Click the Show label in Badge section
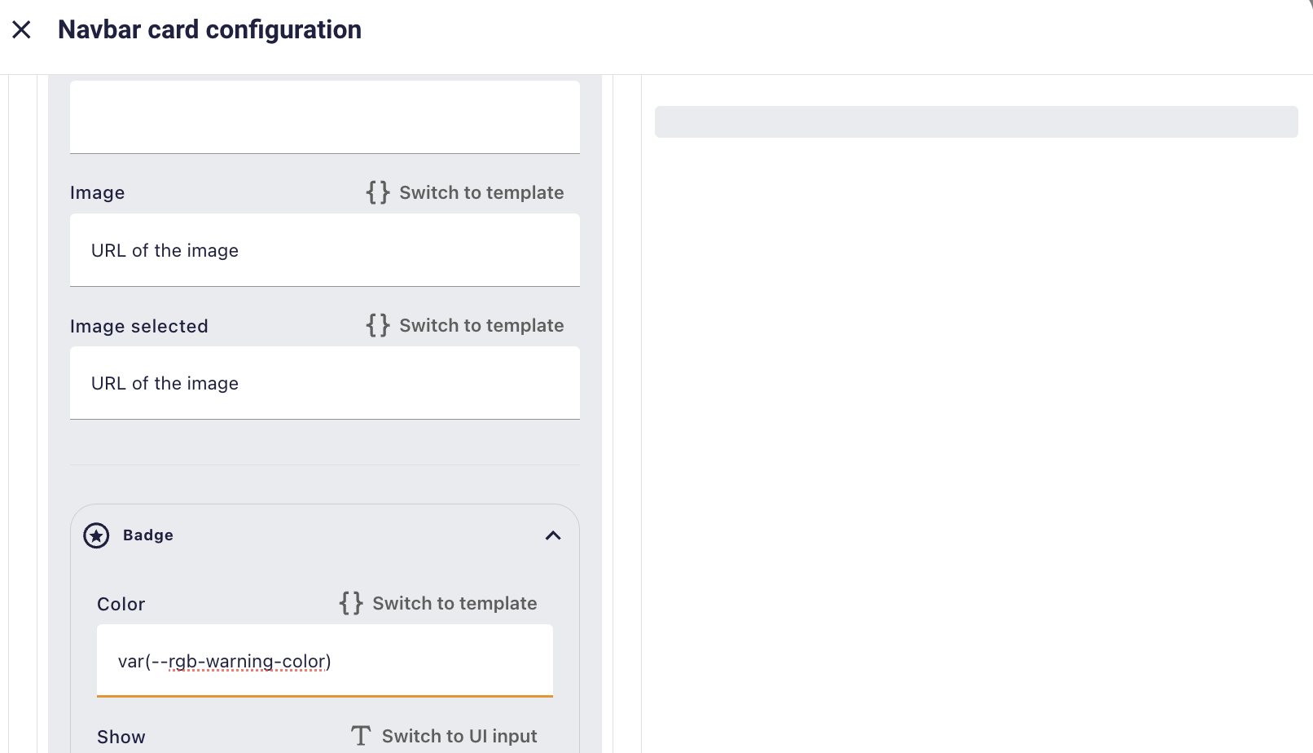1313x753 pixels. point(121,737)
